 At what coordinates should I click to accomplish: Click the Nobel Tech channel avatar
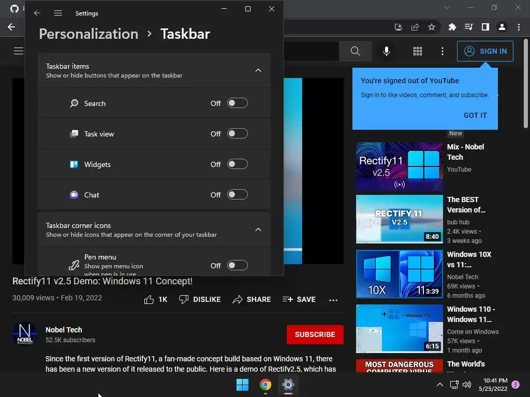(x=25, y=334)
